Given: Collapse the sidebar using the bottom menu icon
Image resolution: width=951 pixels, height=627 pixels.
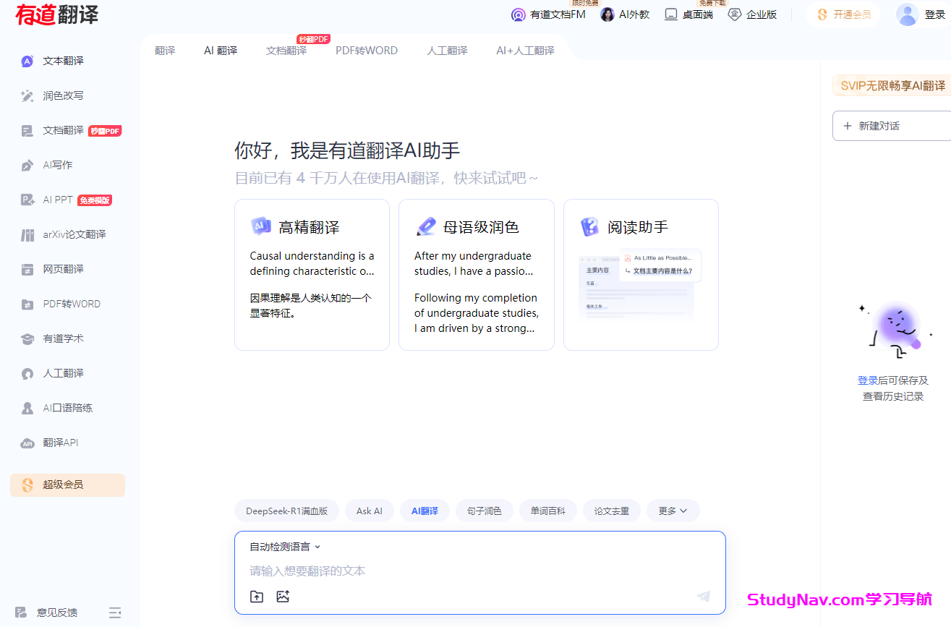Looking at the screenshot, I should [x=115, y=613].
